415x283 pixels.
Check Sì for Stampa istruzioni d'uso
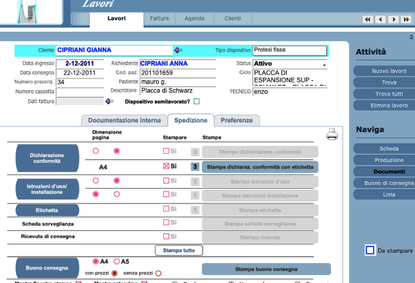click(166, 181)
